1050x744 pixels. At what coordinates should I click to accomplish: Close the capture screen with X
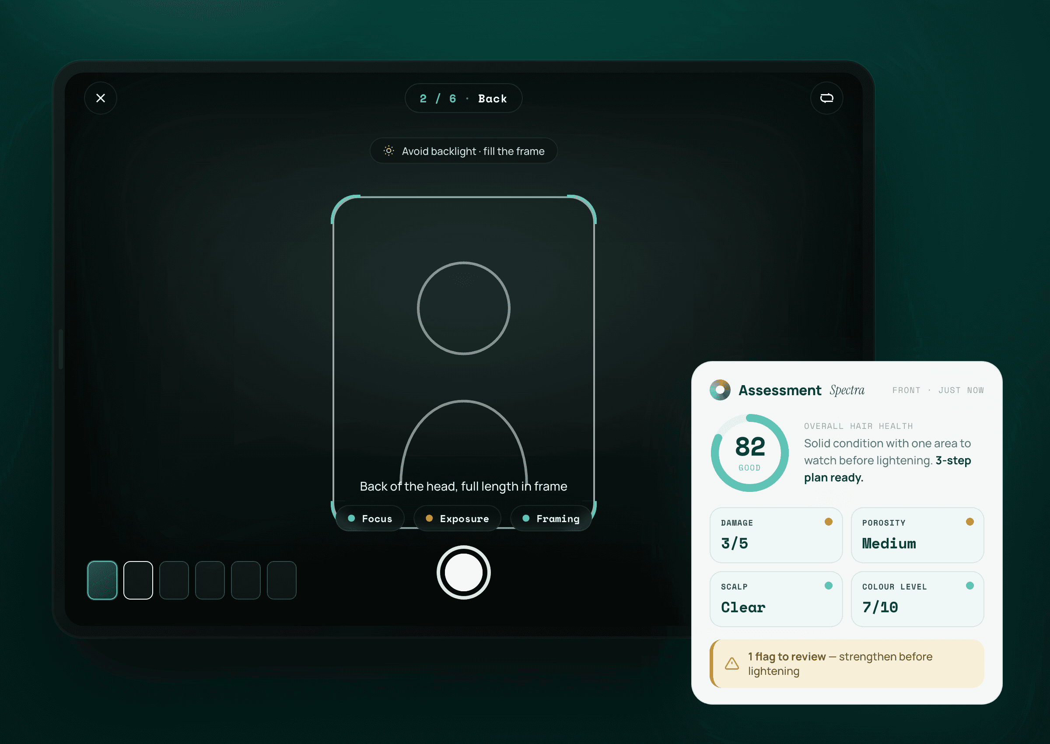pyautogui.click(x=100, y=98)
